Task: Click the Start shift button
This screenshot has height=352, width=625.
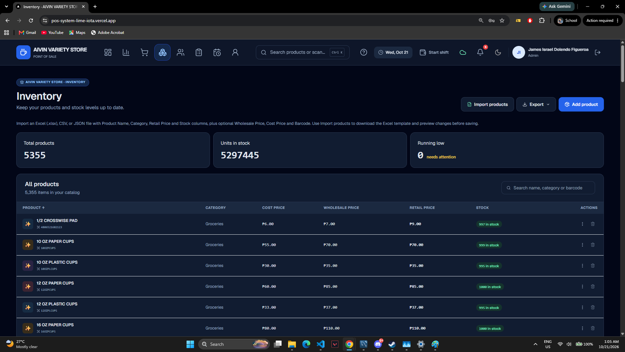Action: [434, 52]
